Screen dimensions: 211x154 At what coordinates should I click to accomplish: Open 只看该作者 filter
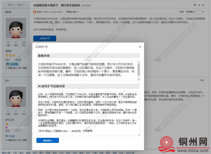[x=71, y=12]
